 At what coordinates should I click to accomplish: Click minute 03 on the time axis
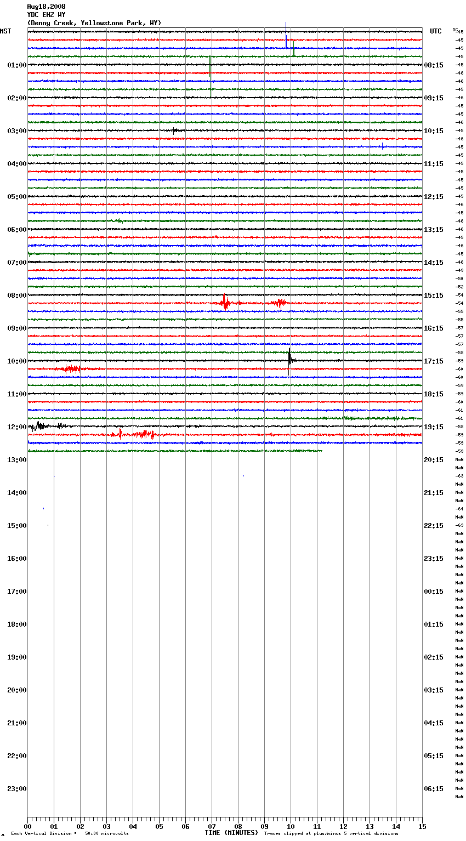tap(106, 826)
